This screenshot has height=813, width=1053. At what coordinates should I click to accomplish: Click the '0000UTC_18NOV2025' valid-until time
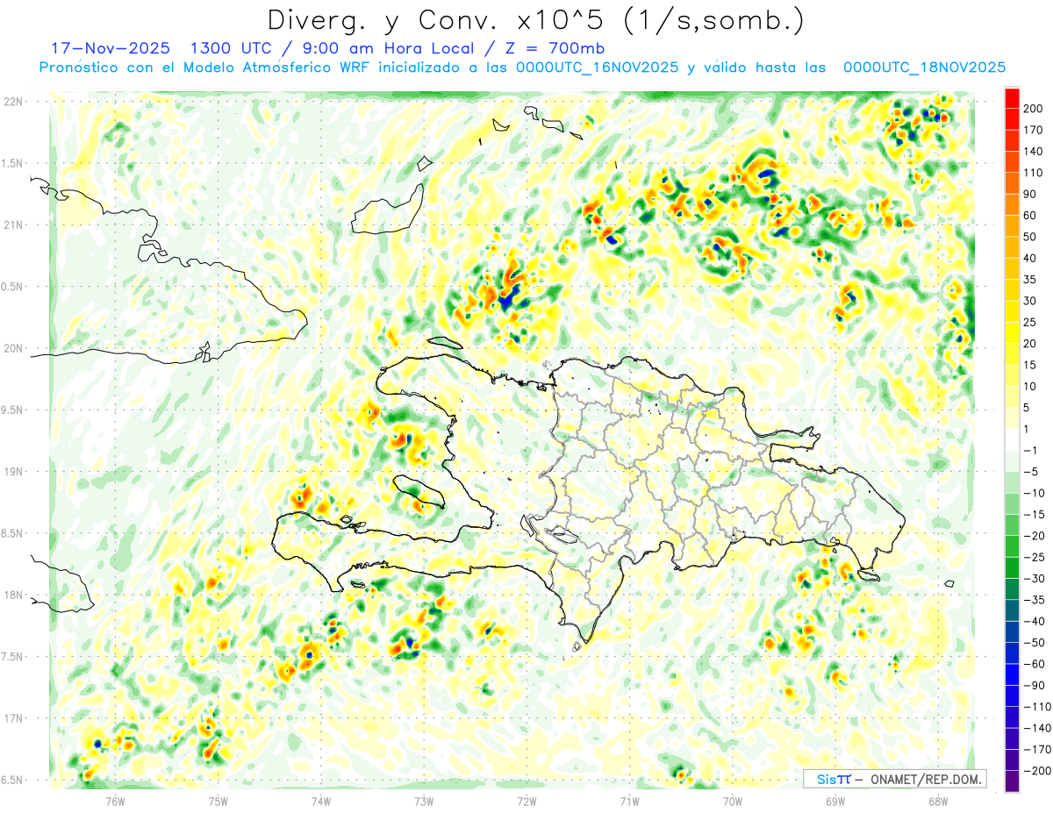click(x=924, y=68)
